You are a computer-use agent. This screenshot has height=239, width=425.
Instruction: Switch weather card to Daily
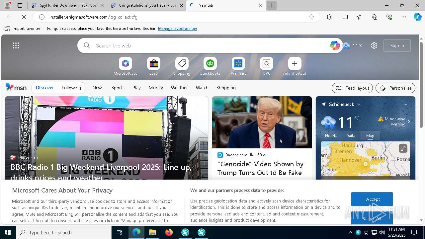351,135
